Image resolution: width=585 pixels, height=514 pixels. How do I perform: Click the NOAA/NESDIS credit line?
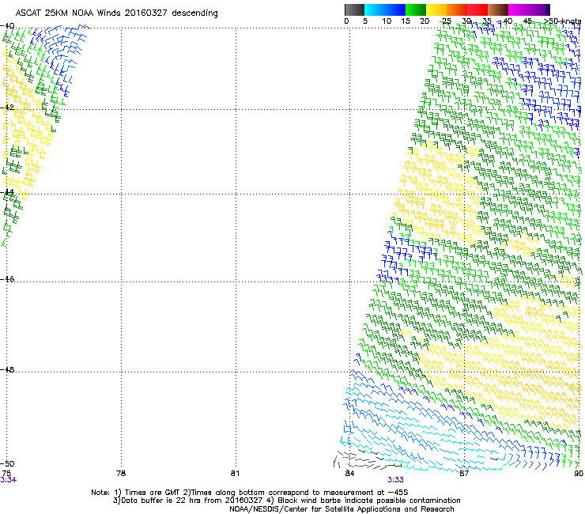point(342,509)
